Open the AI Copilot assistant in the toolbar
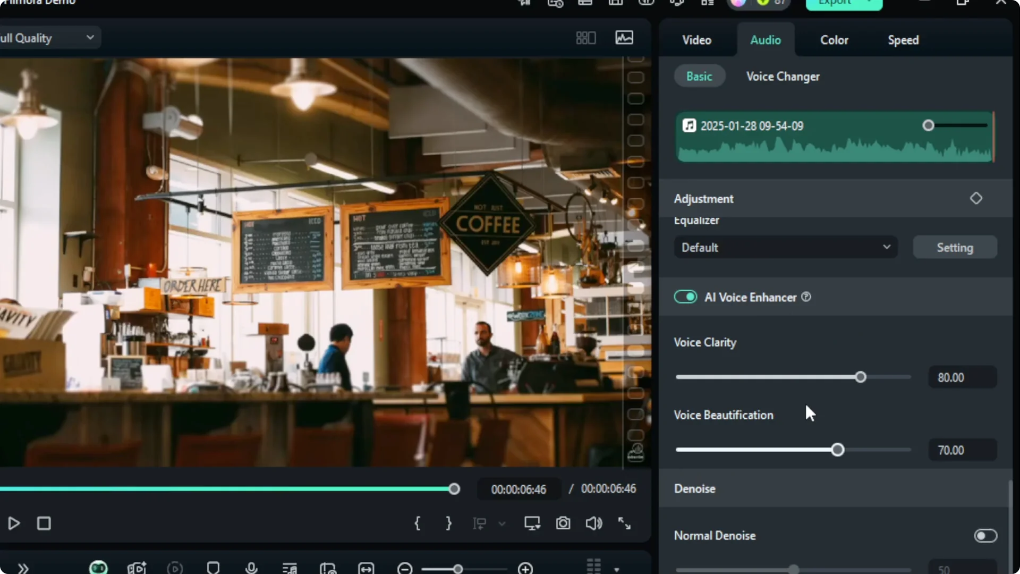 coord(98,568)
